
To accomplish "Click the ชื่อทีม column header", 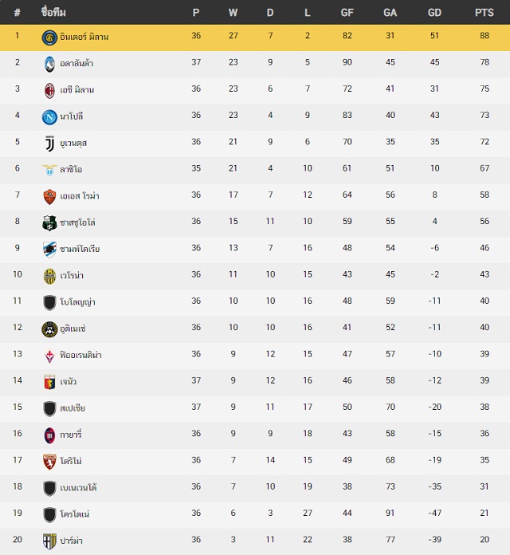I will (x=53, y=12).
